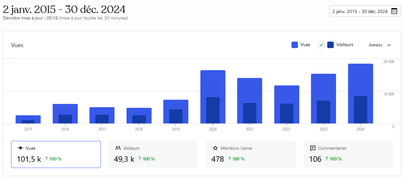Click the star icon for Mentions J'aime
This screenshot has width=404, height=178.
(215, 148)
